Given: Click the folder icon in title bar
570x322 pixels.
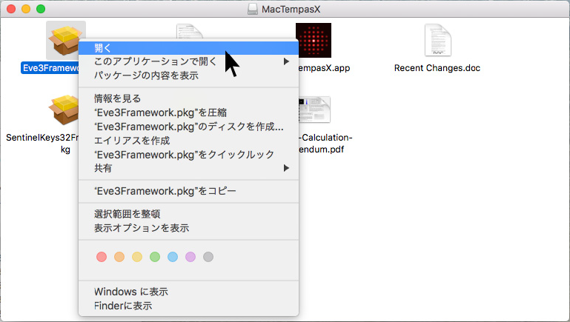Looking at the screenshot, I should 252,9.
